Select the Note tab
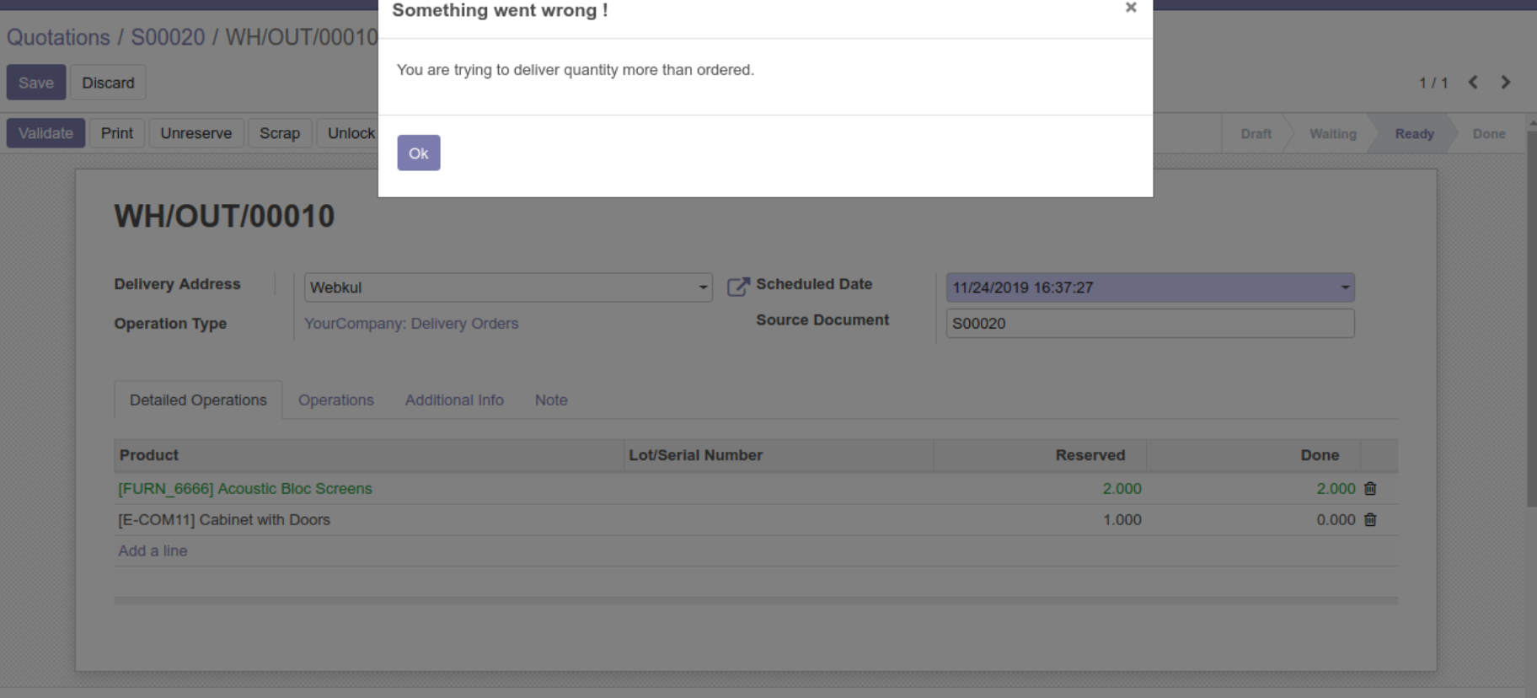This screenshot has height=698, width=1537. [x=551, y=400]
